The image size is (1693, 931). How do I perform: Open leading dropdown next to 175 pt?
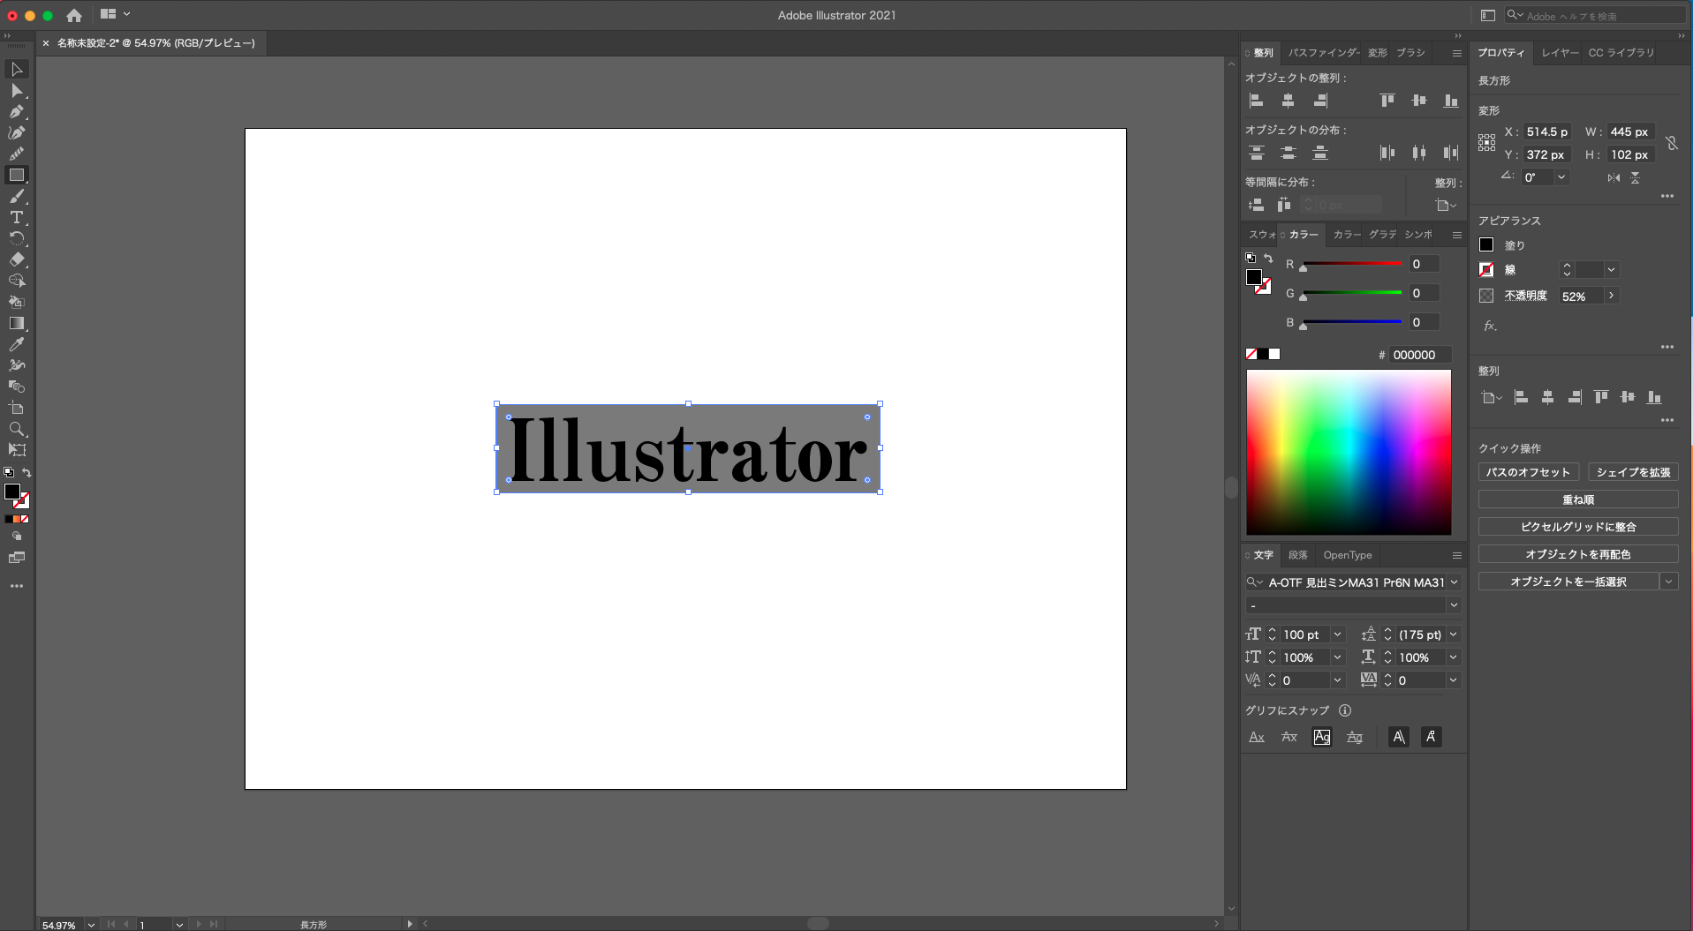click(x=1454, y=634)
